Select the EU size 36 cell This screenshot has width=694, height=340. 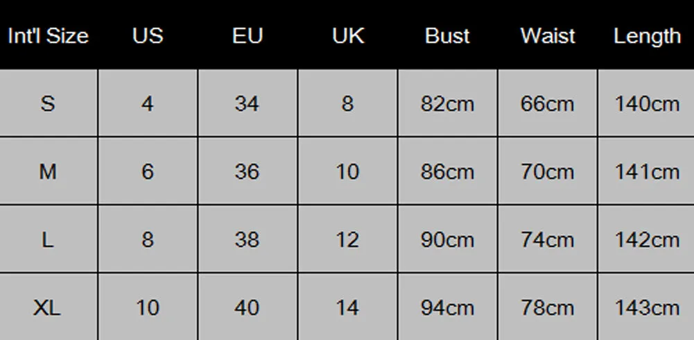[x=248, y=171]
